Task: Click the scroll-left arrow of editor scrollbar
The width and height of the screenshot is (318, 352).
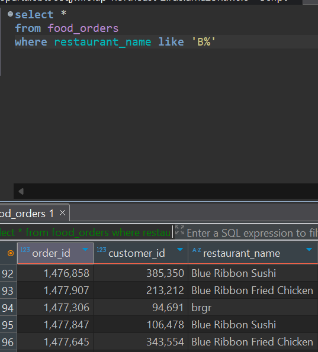Action: (x=21, y=192)
